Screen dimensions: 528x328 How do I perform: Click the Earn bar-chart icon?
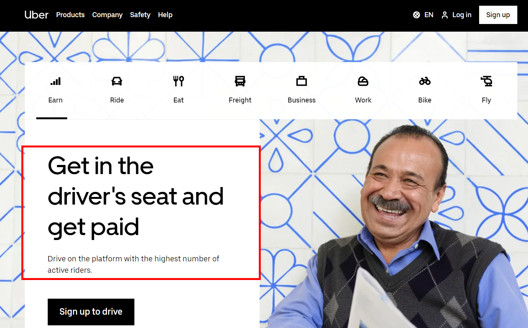[55, 81]
